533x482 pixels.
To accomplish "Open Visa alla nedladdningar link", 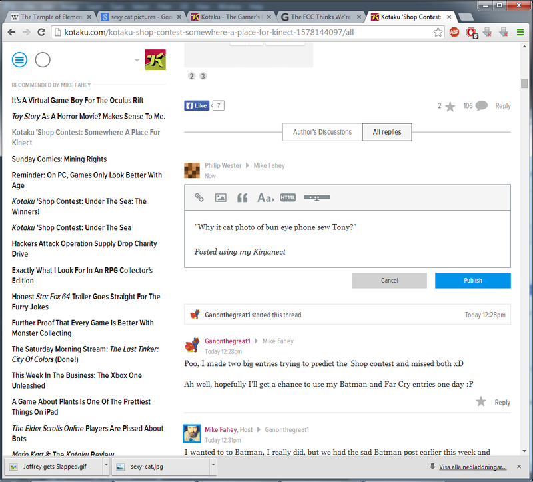I will pos(472,467).
